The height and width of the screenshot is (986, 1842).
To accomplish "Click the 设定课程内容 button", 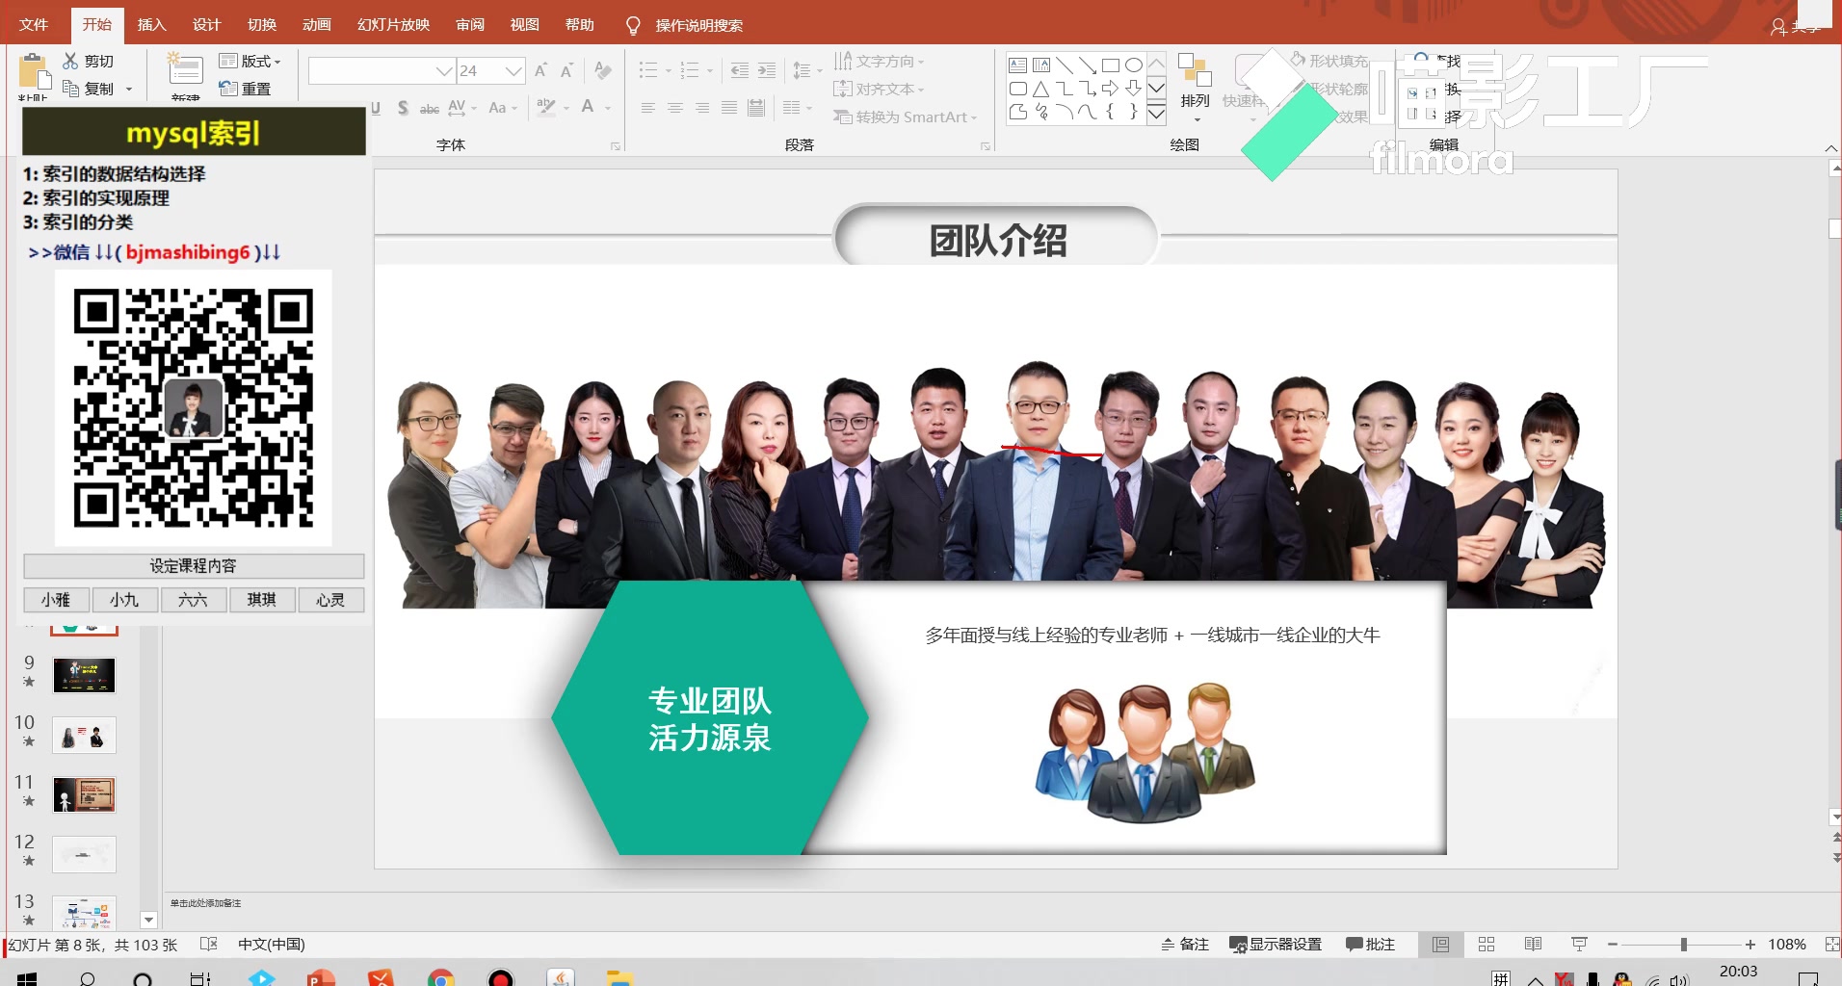I will click(x=194, y=566).
